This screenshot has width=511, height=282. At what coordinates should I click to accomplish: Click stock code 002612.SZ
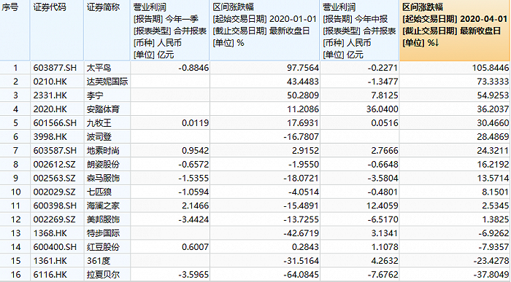pyautogui.click(x=54, y=164)
